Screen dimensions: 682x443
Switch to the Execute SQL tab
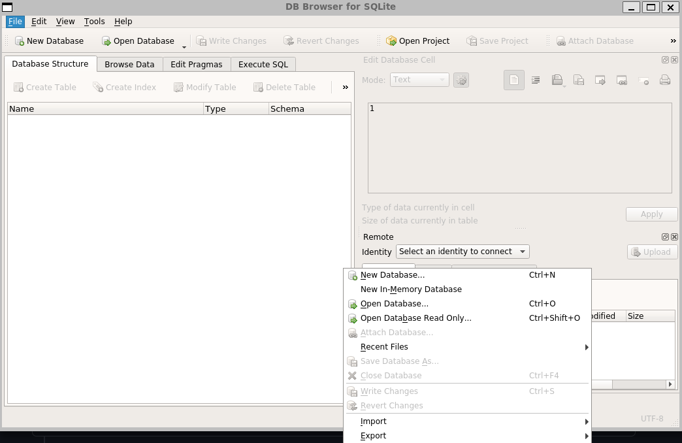[263, 64]
